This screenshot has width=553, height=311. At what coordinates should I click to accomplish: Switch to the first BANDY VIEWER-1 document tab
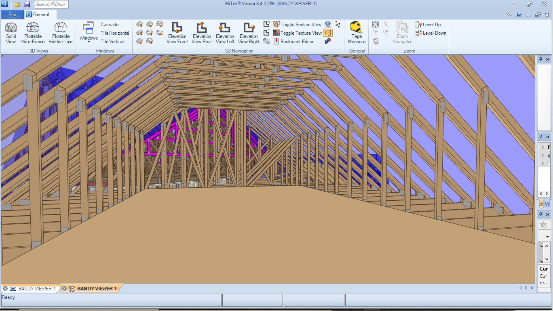(x=33, y=288)
